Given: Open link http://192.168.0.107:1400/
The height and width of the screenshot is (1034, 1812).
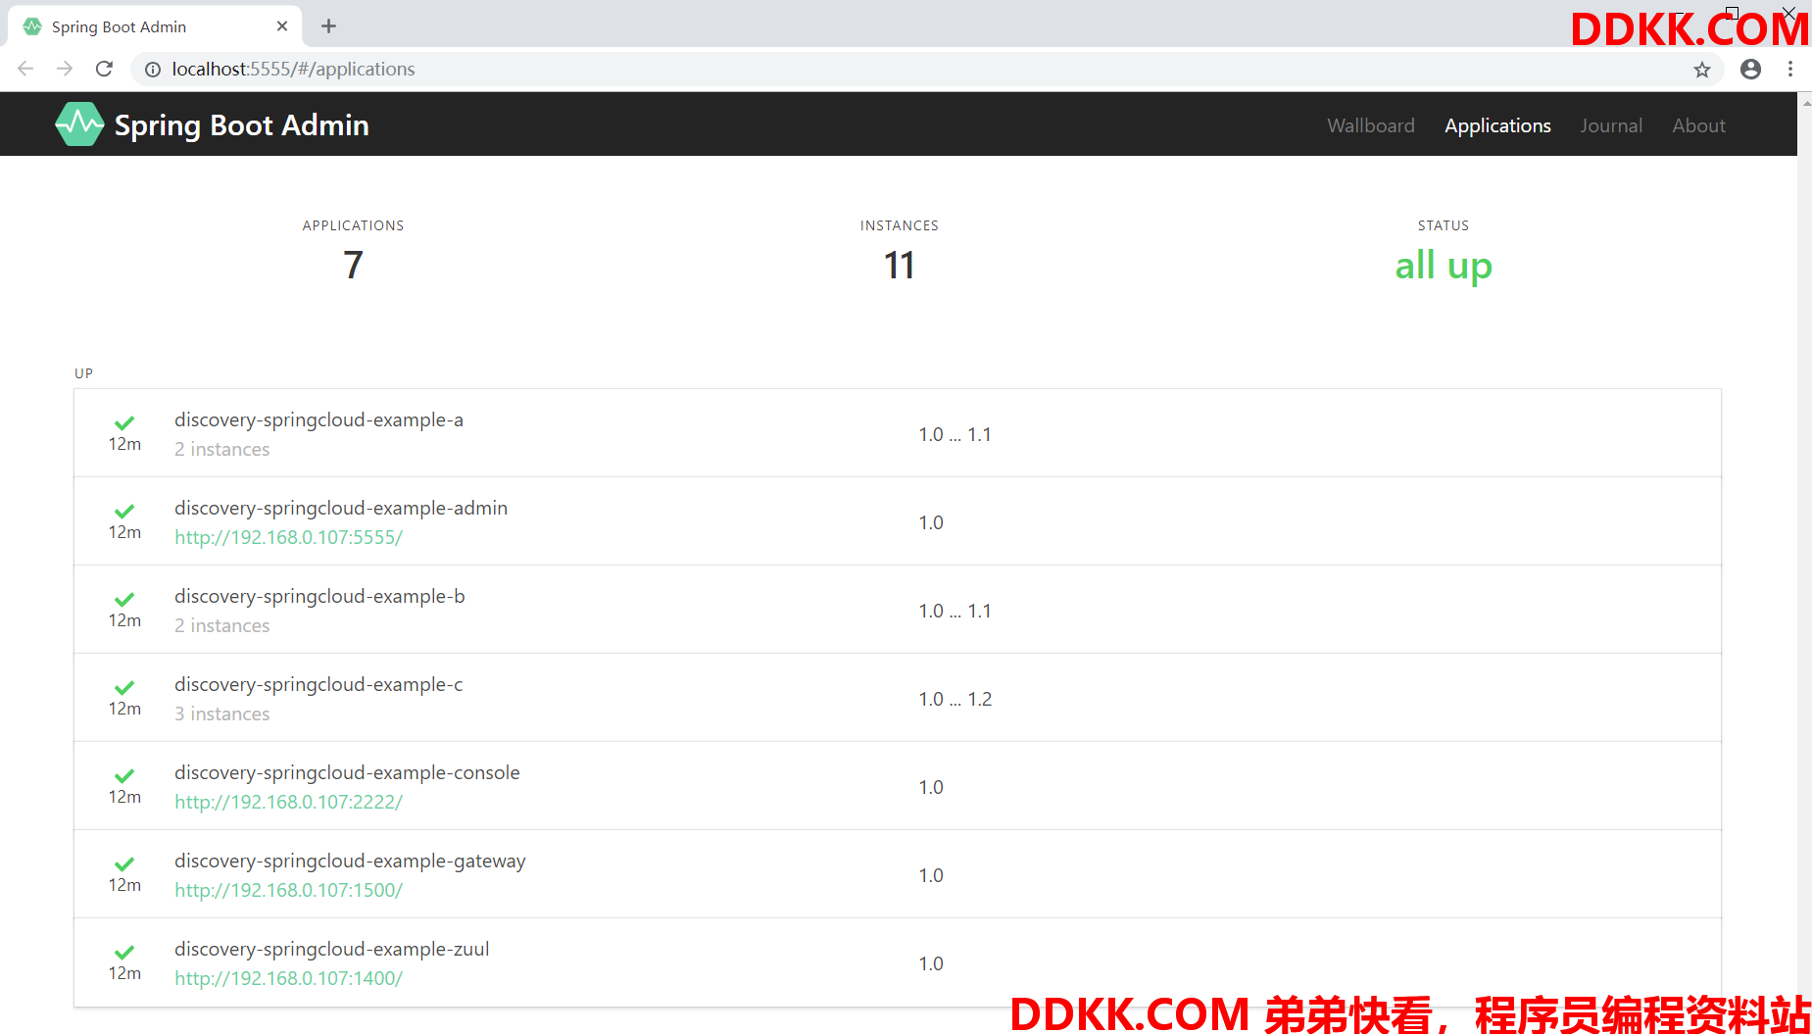Looking at the screenshot, I should click(288, 978).
